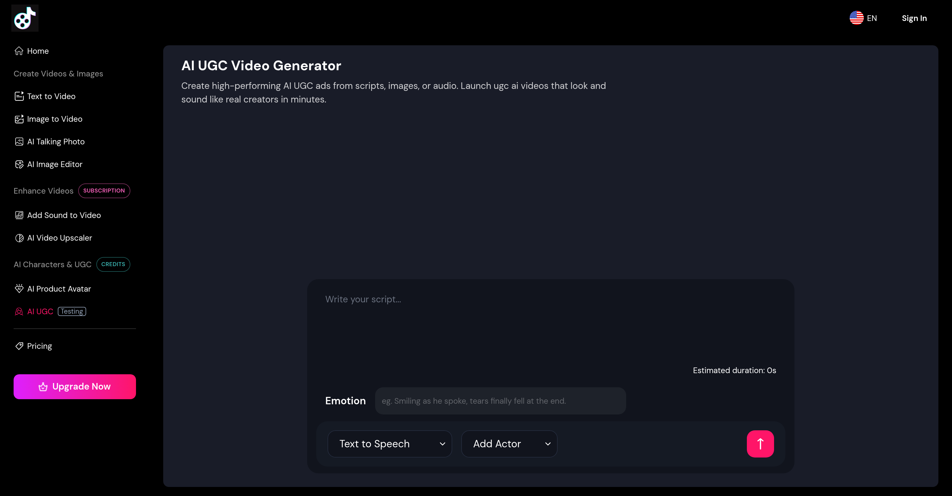
Task: Open the Image to Video tool
Action: pyautogui.click(x=55, y=119)
